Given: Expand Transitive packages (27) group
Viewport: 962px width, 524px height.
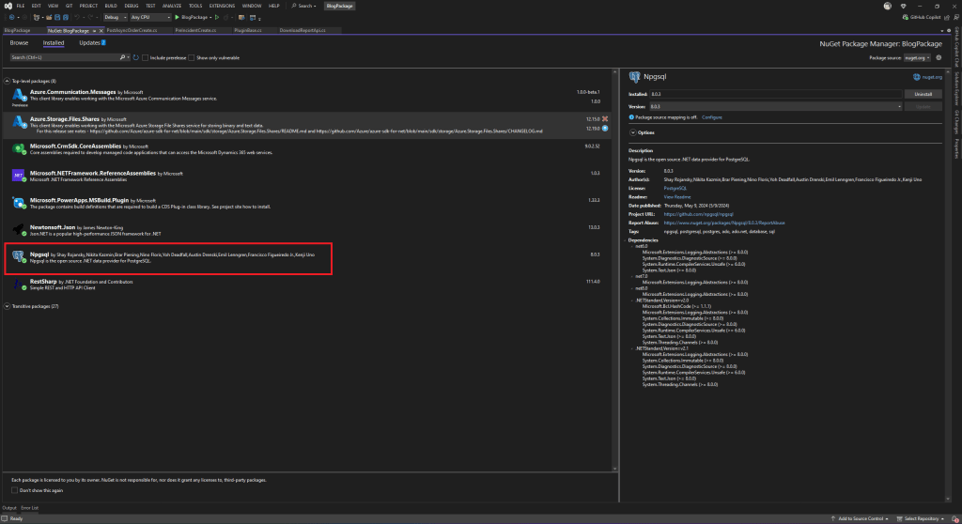Looking at the screenshot, I should (8, 306).
